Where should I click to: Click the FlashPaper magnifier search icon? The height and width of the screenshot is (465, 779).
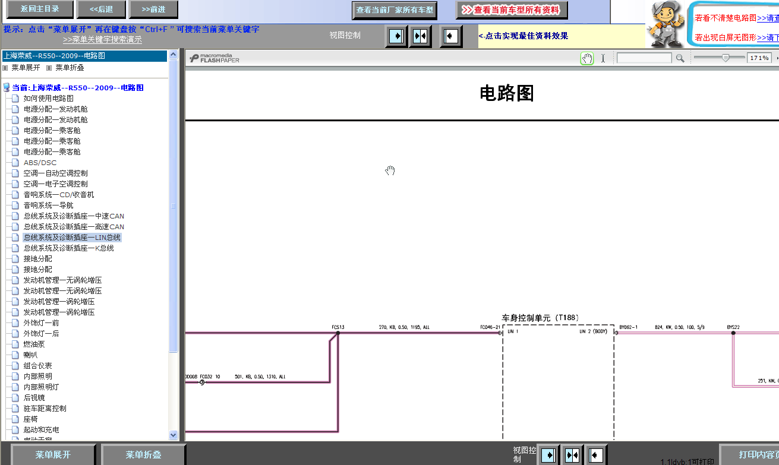[x=680, y=58]
